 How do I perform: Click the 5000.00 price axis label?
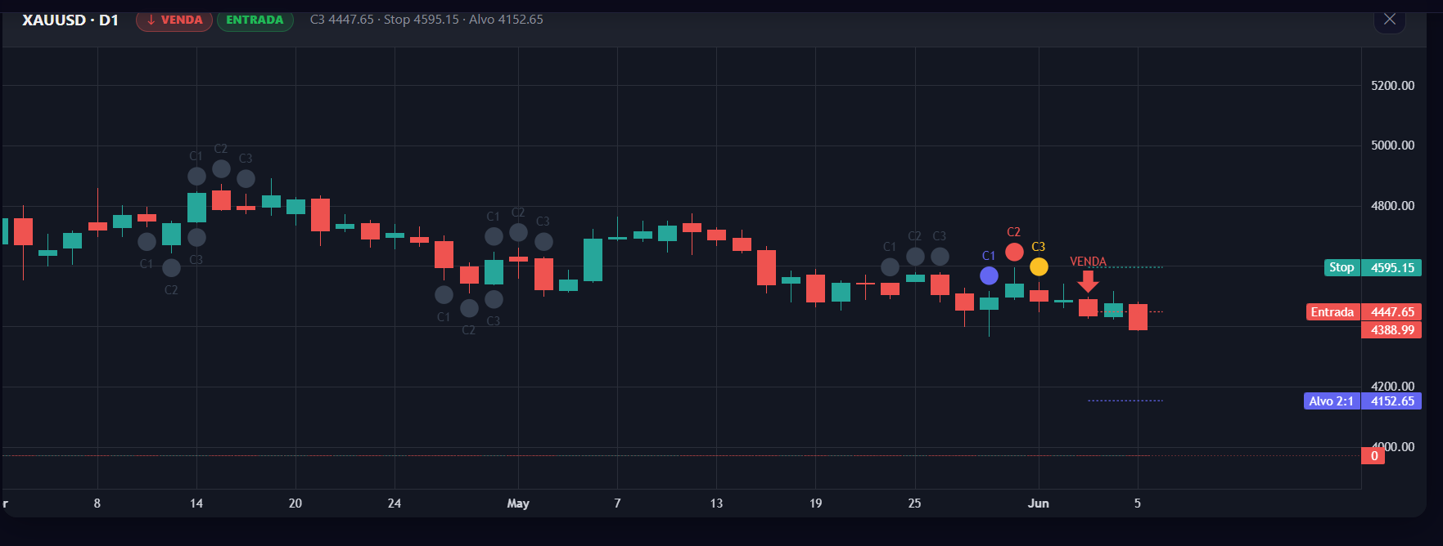1392,145
